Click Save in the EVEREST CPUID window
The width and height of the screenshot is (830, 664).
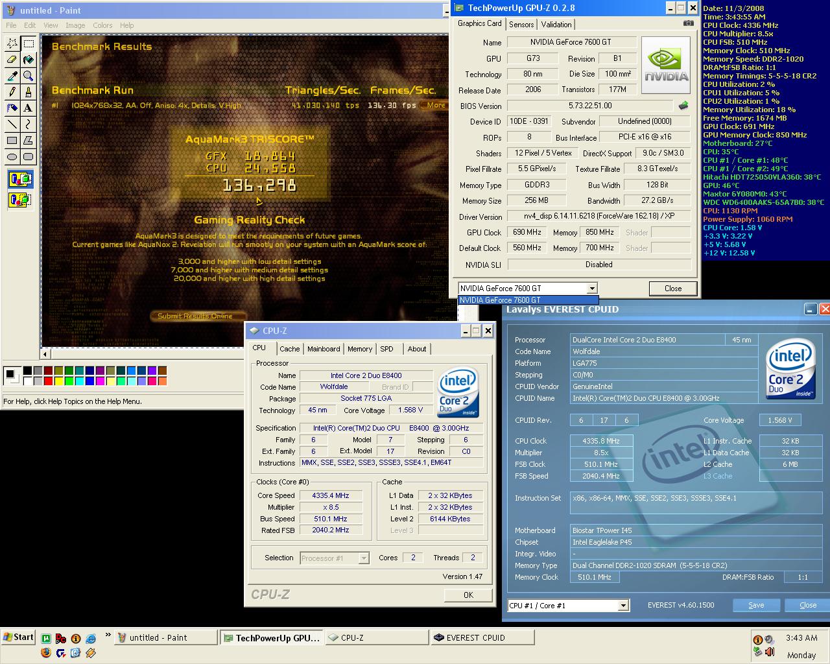pyautogui.click(x=756, y=605)
